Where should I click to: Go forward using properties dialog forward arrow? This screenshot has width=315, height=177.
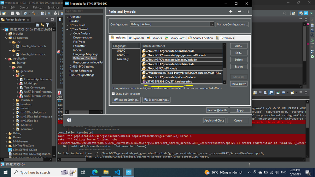coord(239,11)
